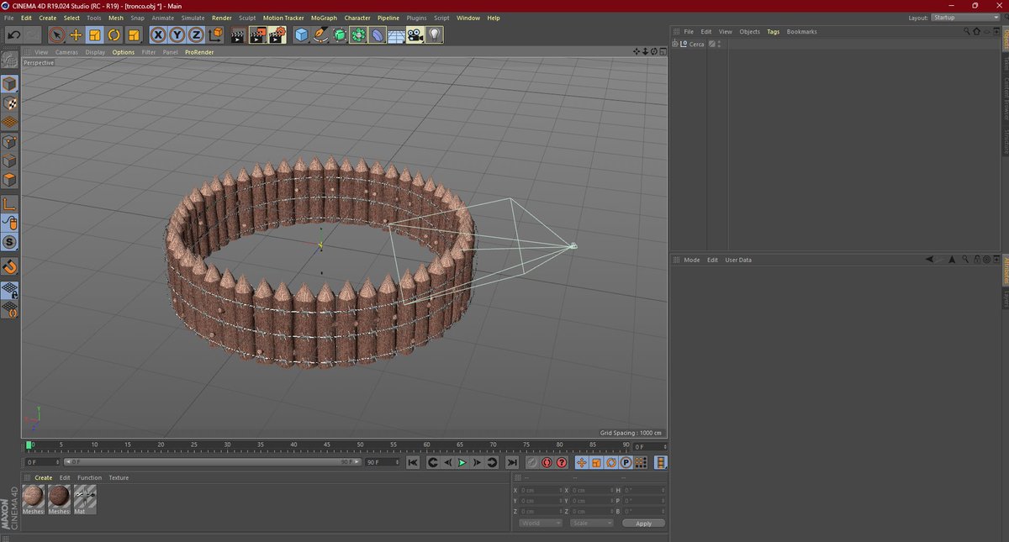Open Attribute Manager User Data menu
The image size is (1009, 542).
click(738, 260)
